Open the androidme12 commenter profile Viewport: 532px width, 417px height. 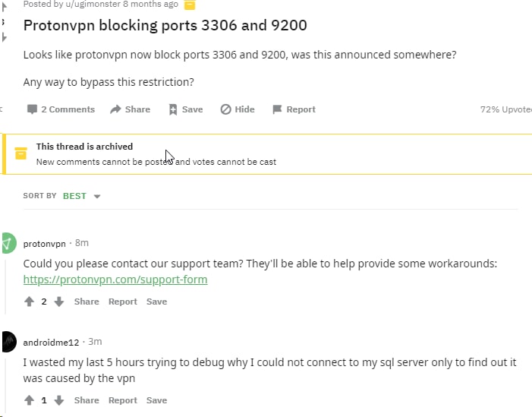pos(51,342)
